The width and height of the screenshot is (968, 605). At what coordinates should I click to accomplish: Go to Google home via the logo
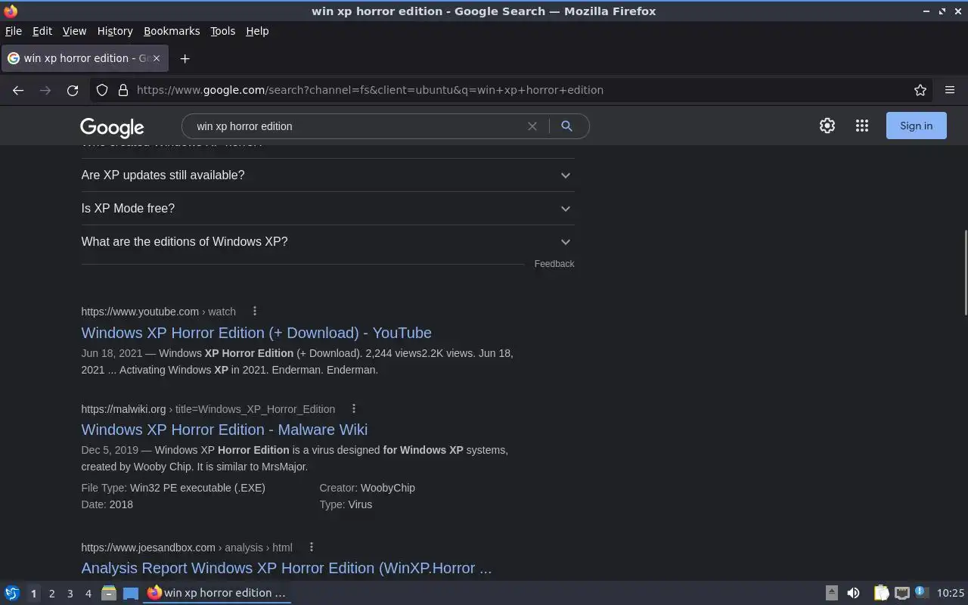pyautogui.click(x=112, y=127)
